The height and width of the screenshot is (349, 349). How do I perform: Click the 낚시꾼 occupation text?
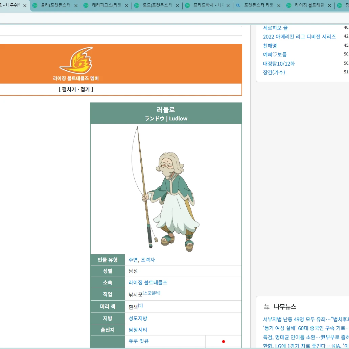click(x=135, y=295)
